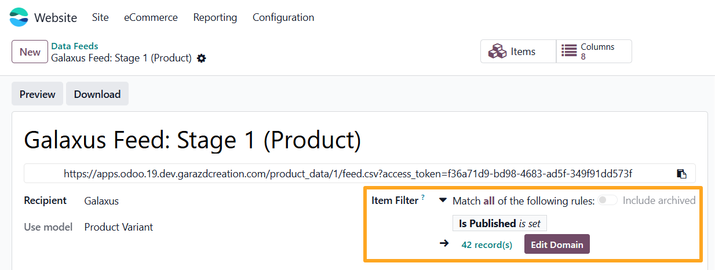
Task: Open the Site menu
Action: point(100,17)
